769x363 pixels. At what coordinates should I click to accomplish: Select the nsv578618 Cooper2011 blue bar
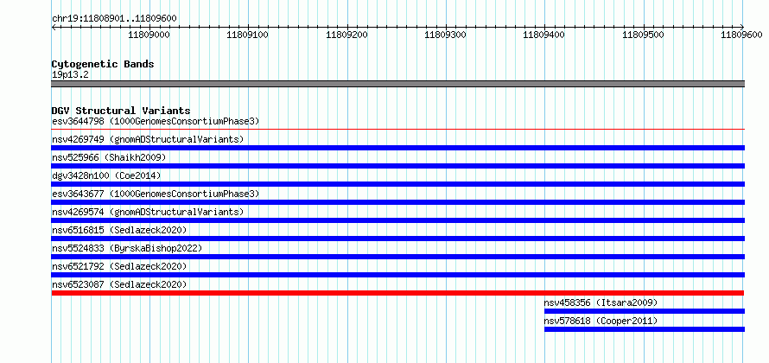point(645,329)
